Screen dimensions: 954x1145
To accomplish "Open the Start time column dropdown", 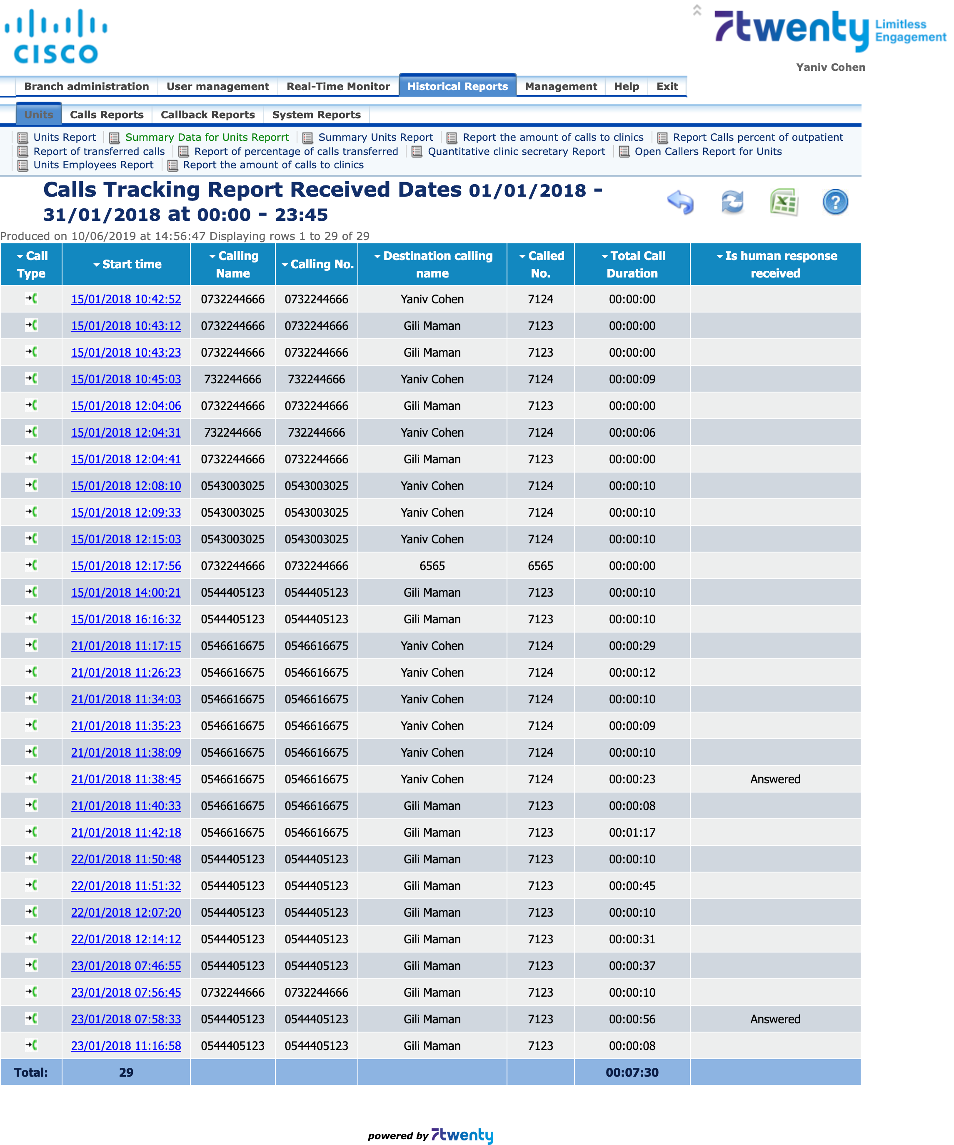I will pyautogui.click(x=97, y=265).
